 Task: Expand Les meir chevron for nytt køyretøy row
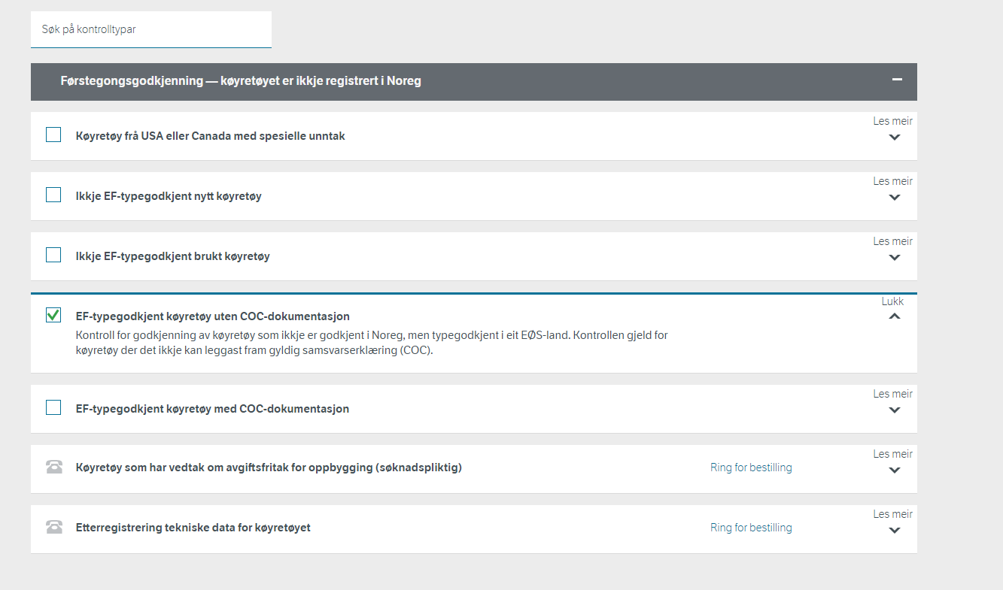coord(894,197)
